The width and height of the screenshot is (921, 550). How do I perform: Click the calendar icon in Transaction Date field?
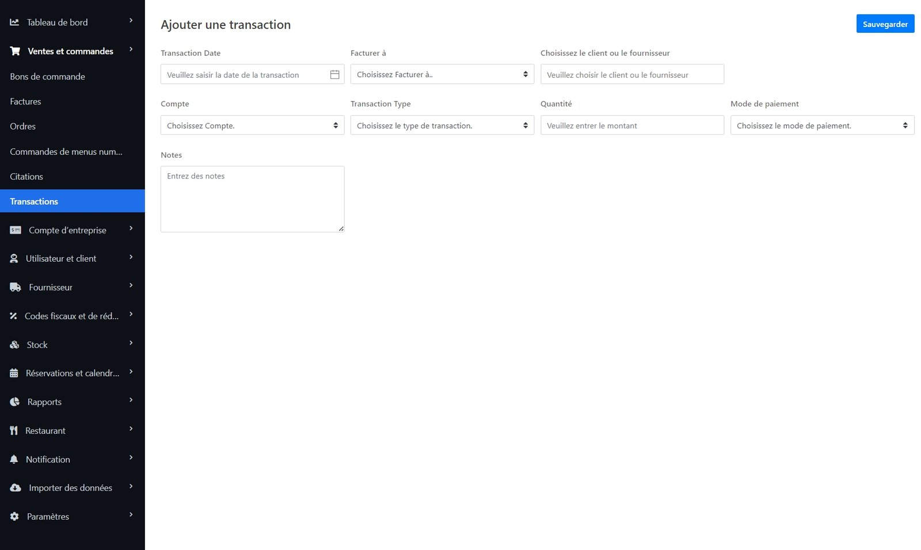pos(334,75)
